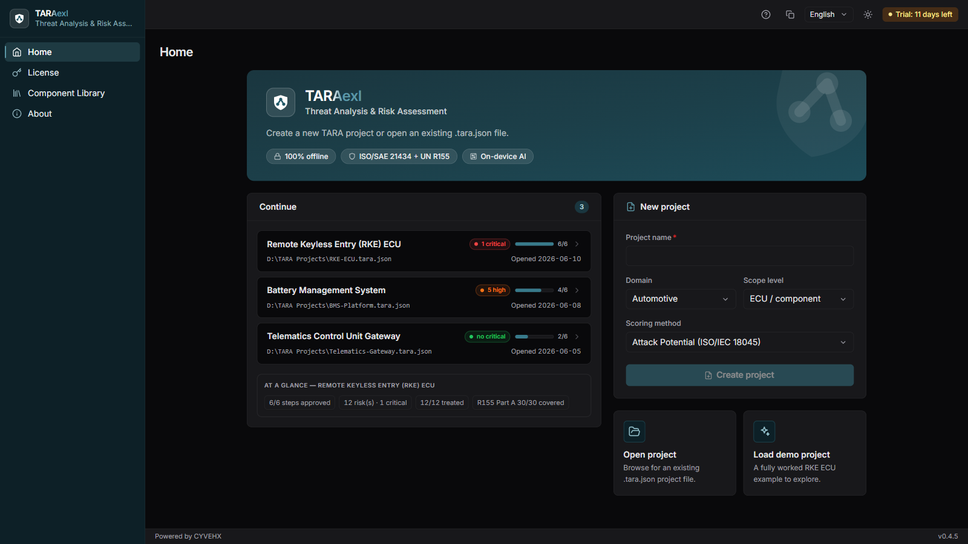Click Telematics Gateway 2/6 progress bar
968x544 pixels.
pos(534,337)
